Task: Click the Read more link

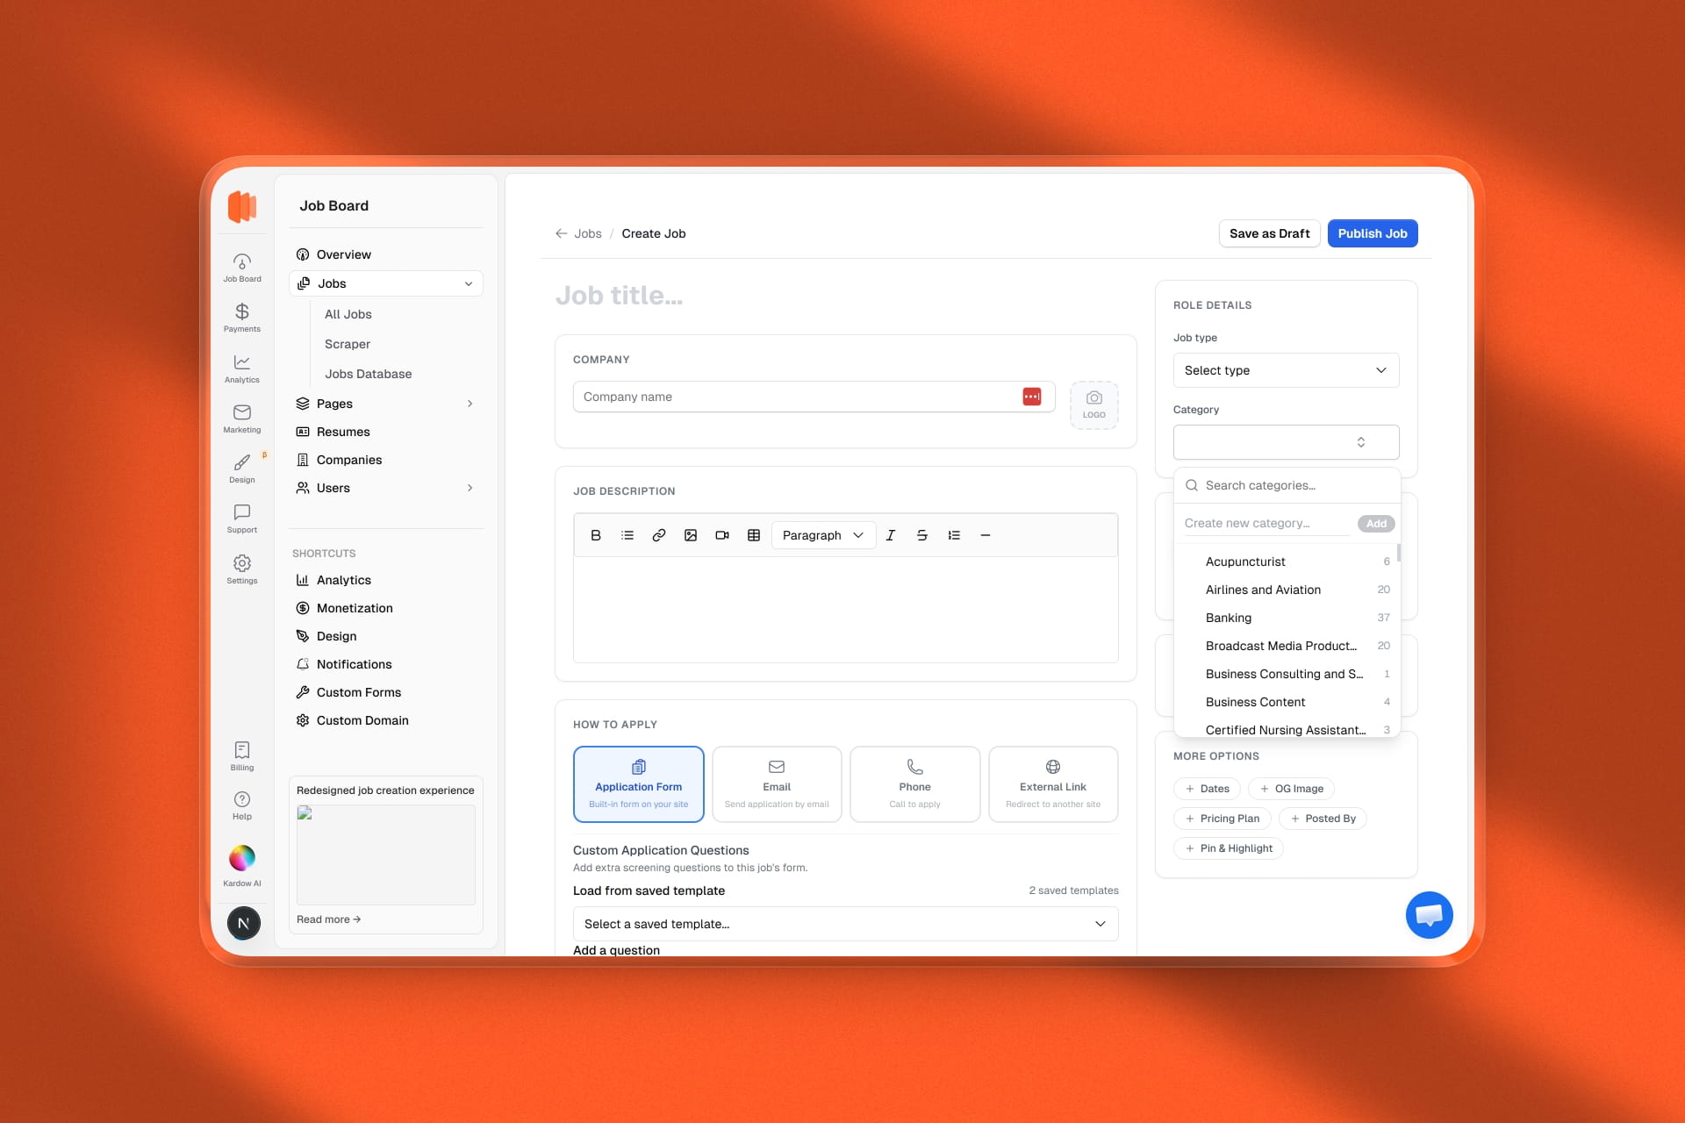Action: tap(328, 919)
